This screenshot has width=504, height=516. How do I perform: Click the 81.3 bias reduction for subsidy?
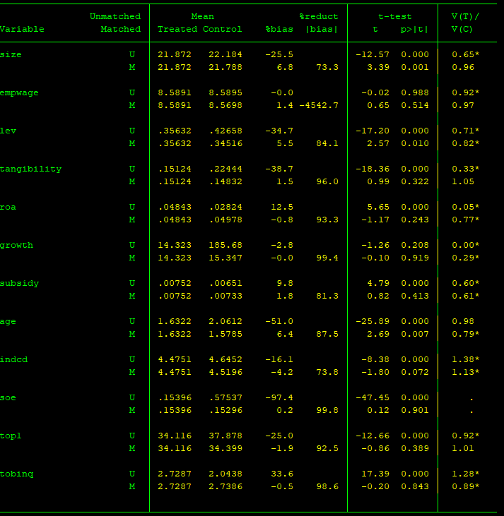(x=327, y=296)
